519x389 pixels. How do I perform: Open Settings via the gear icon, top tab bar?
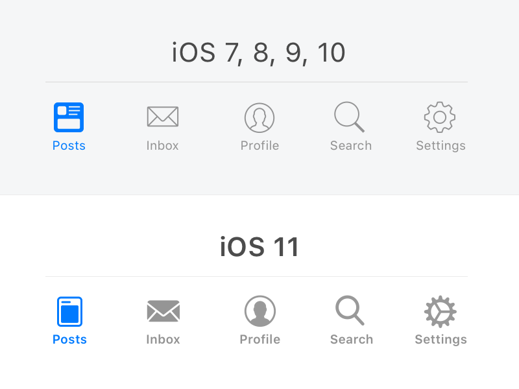(x=441, y=117)
